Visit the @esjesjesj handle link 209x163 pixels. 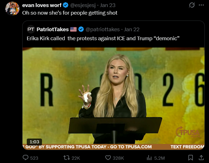coord(83,5)
